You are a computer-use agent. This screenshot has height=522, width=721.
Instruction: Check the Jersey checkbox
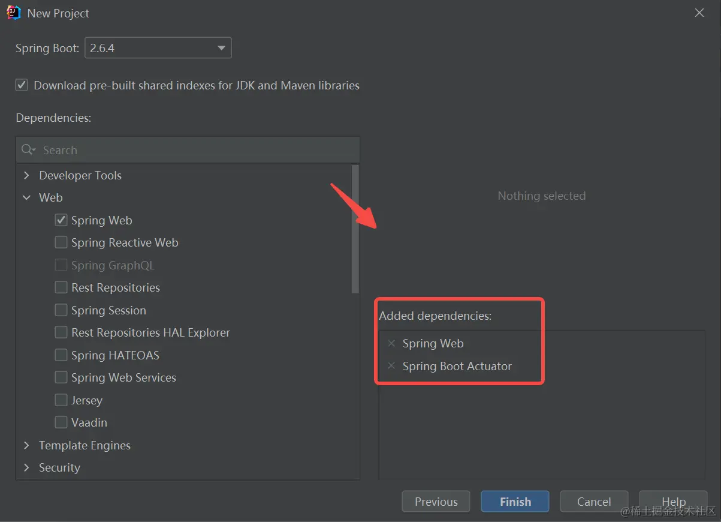(x=61, y=400)
